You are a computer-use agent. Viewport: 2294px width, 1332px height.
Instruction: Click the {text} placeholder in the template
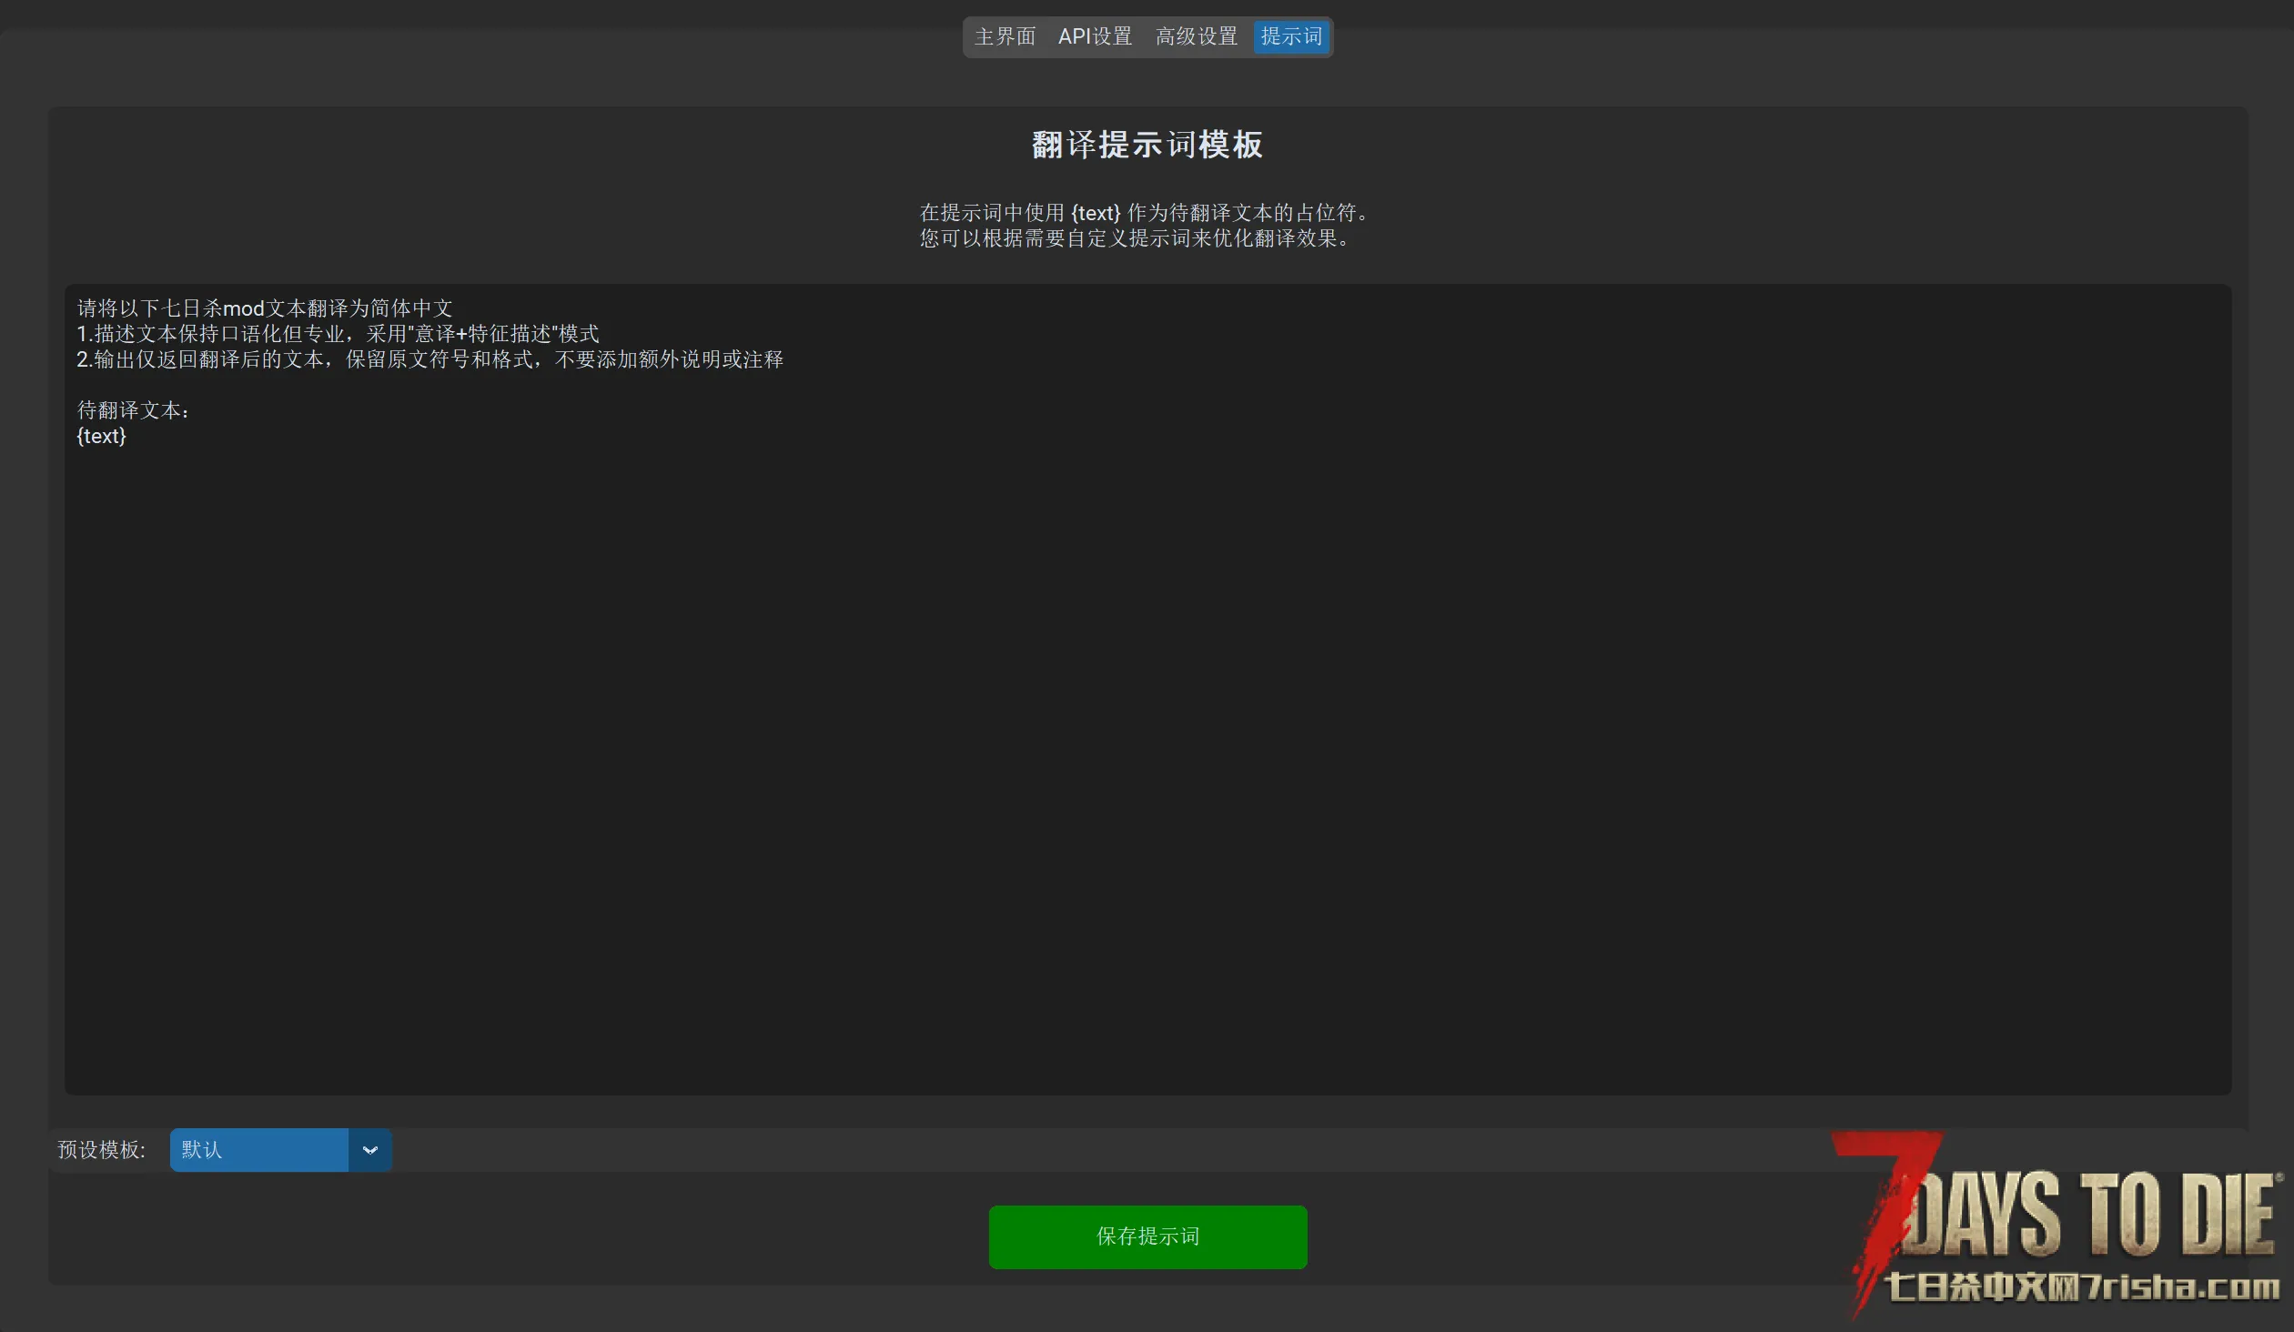(x=101, y=436)
